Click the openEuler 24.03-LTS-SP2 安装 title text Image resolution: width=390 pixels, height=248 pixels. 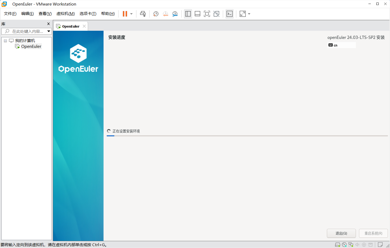pyautogui.click(x=356, y=37)
